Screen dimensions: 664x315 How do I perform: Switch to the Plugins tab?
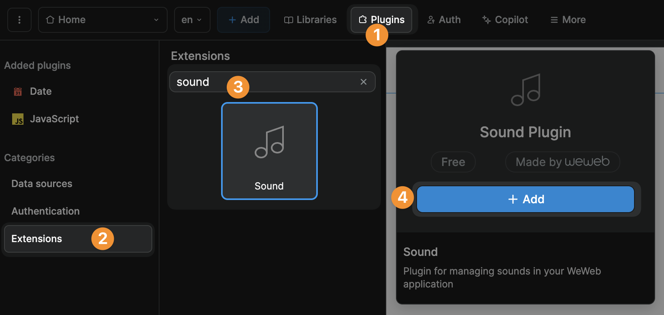pyautogui.click(x=381, y=20)
